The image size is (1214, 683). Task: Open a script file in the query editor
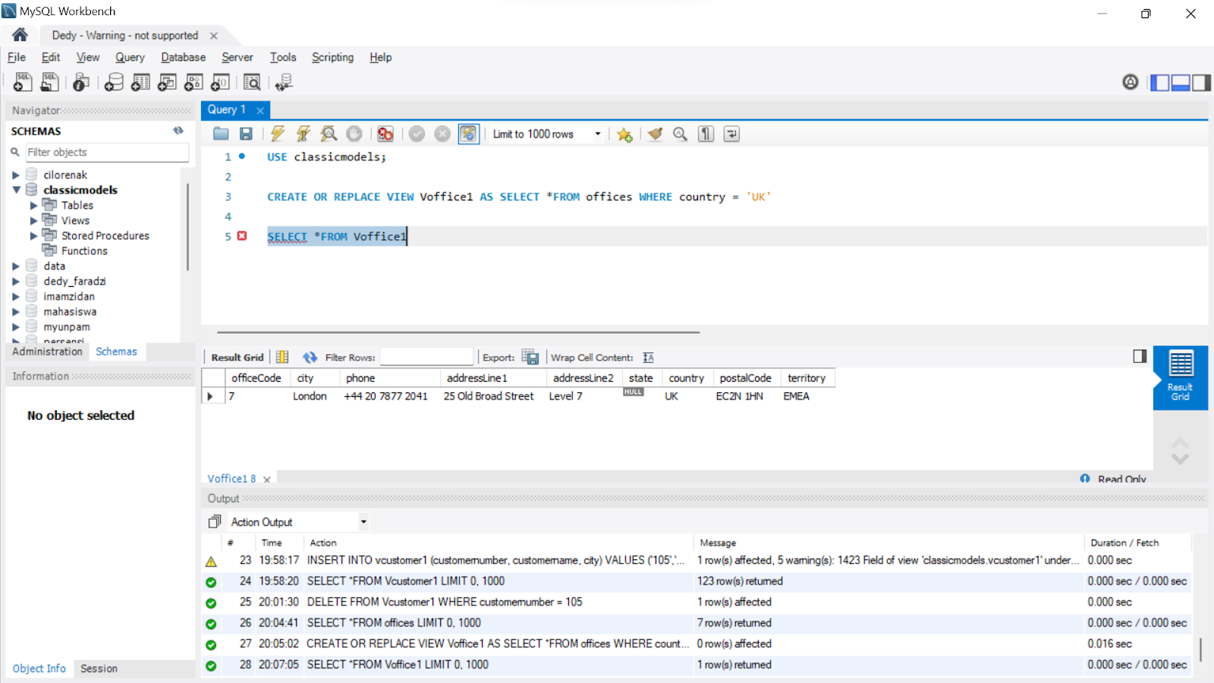click(x=221, y=134)
